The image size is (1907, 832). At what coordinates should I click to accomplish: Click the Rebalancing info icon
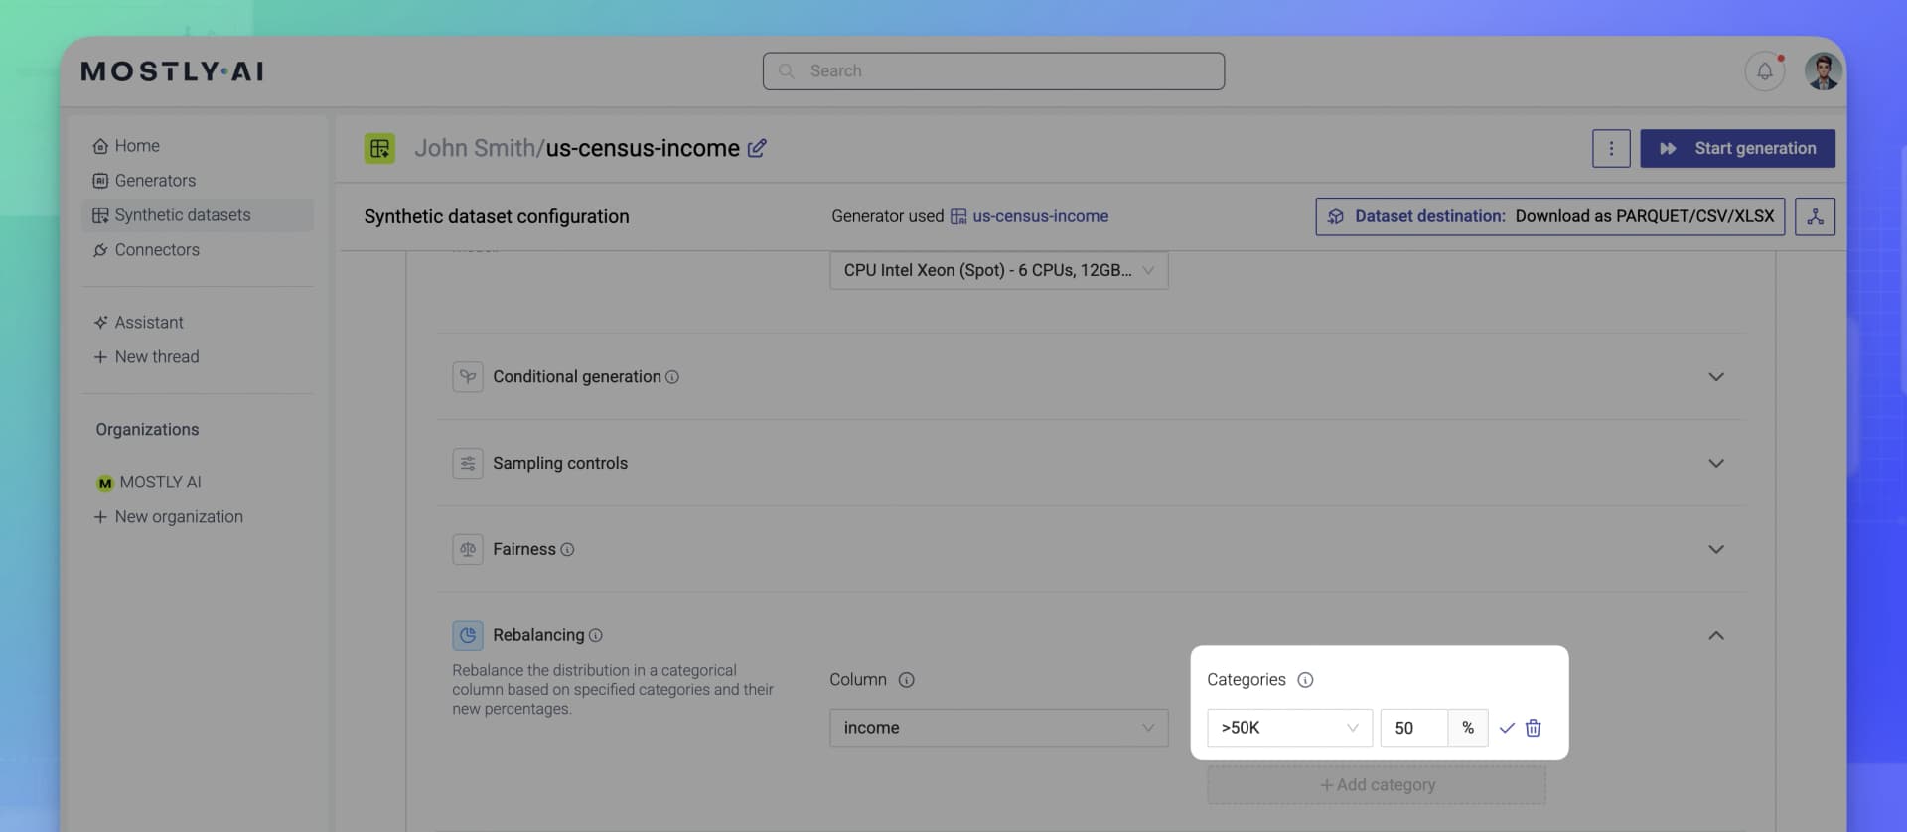click(595, 635)
